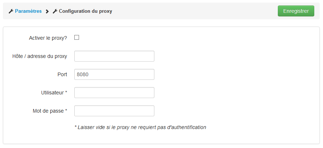Open the Paramètres breadcrumb link
This screenshot has width=323, height=148.
28,11
